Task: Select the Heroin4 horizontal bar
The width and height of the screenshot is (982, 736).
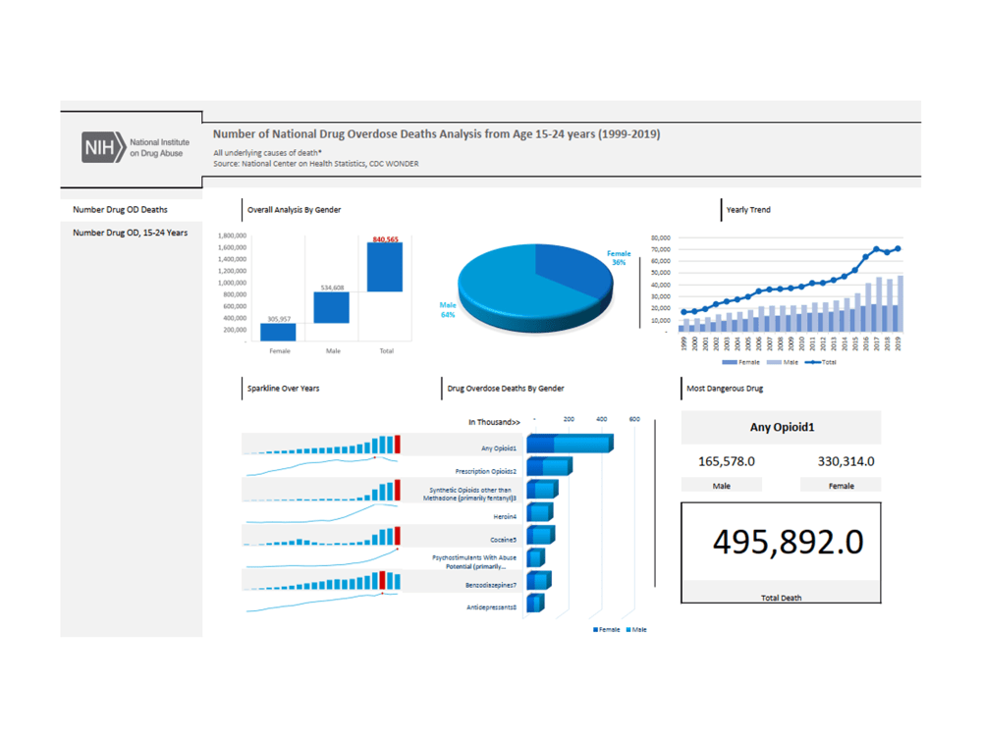Action: 540,512
